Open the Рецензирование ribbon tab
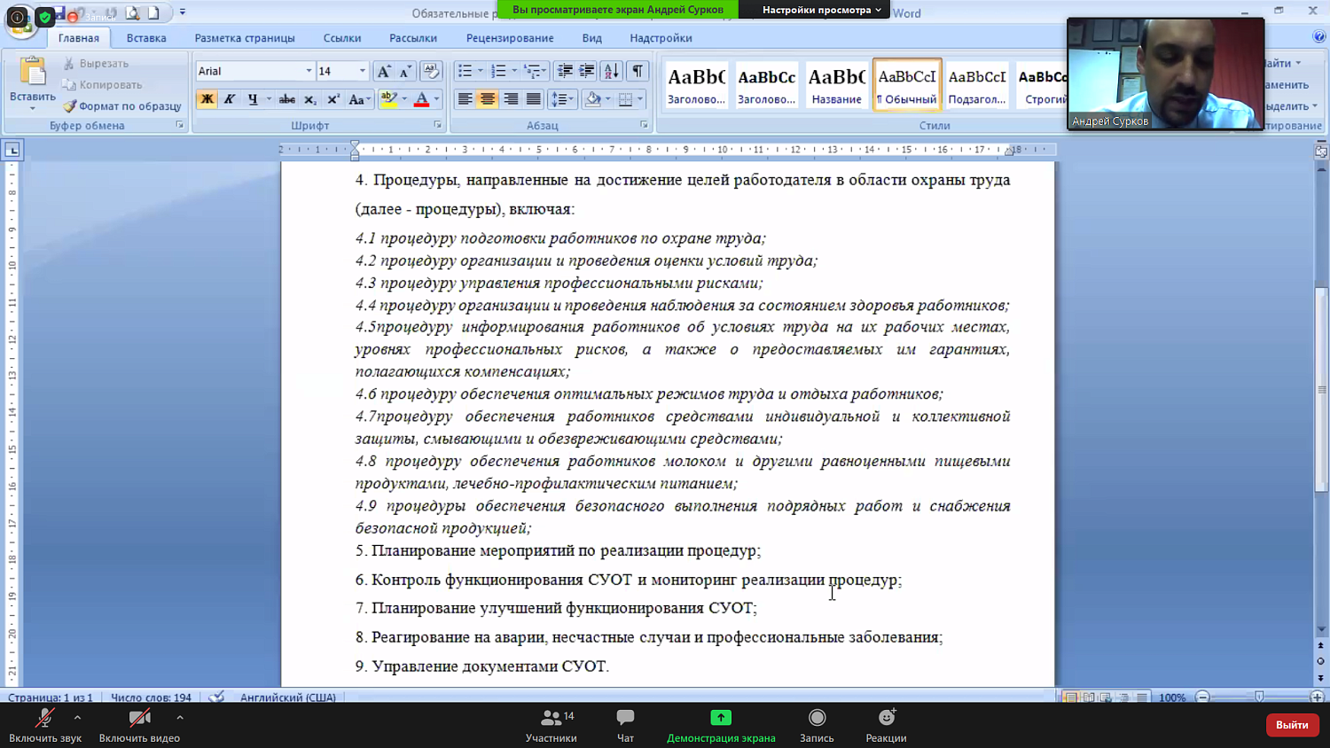The width and height of the screenshot is (1330, 748). tap(510, 38)
